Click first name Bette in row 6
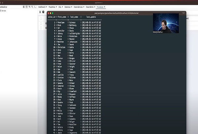This screenshot has width=198, height=134. (60, 36)
